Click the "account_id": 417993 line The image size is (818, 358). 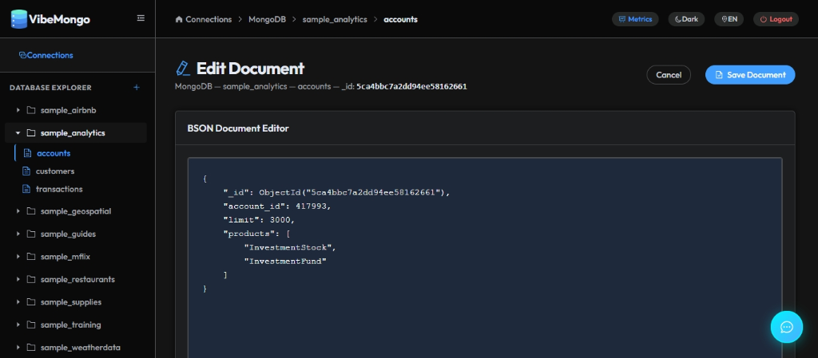coord(277,206)
